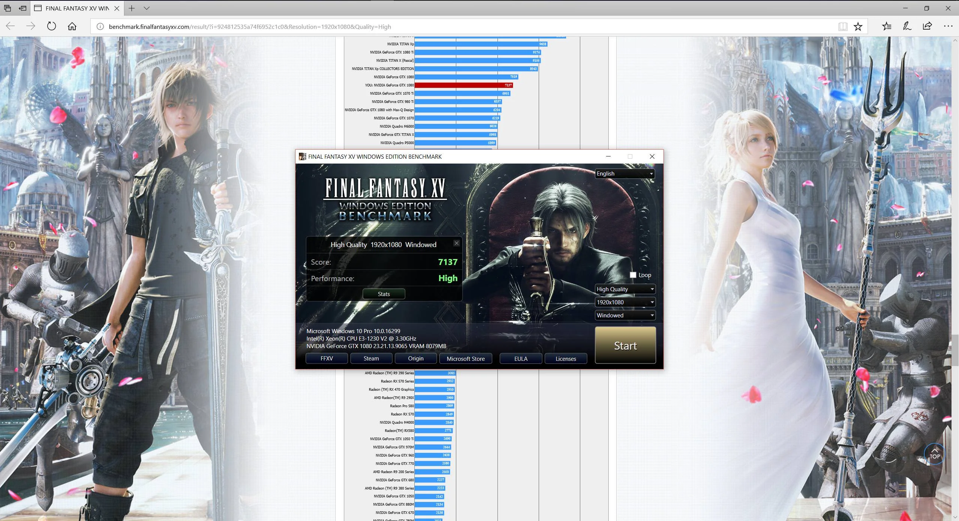Select the FINAL FANTASY XV WIN tab
This screenshot has height=521, width=959.
tap(77, 8)
